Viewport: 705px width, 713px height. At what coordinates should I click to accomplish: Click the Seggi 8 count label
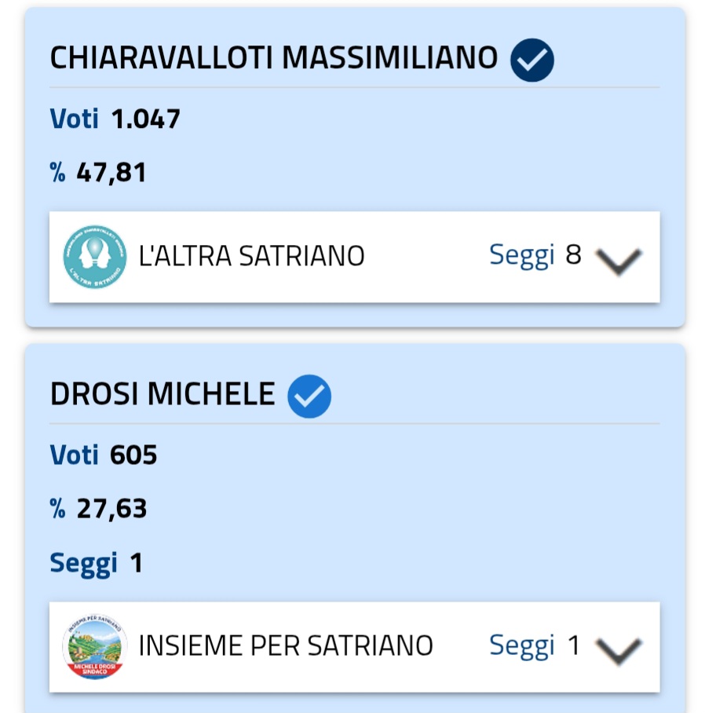click(x=535, y=255)
